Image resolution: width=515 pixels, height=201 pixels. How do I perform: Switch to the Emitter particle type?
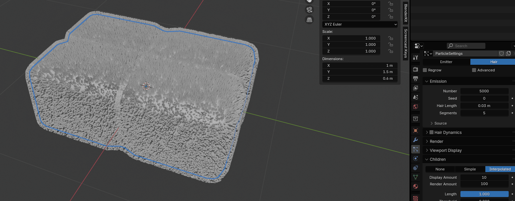coord(446,62)
